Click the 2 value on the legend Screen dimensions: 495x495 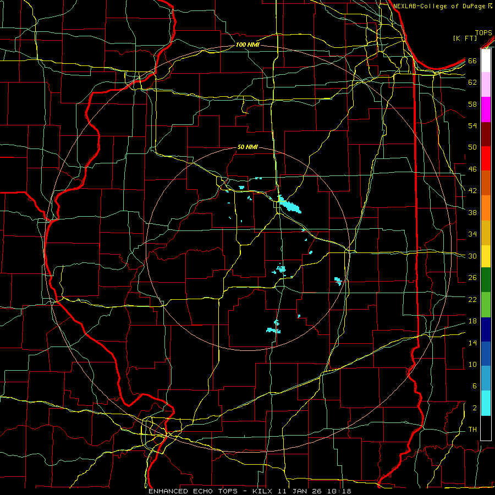click(x=474, y=408)
